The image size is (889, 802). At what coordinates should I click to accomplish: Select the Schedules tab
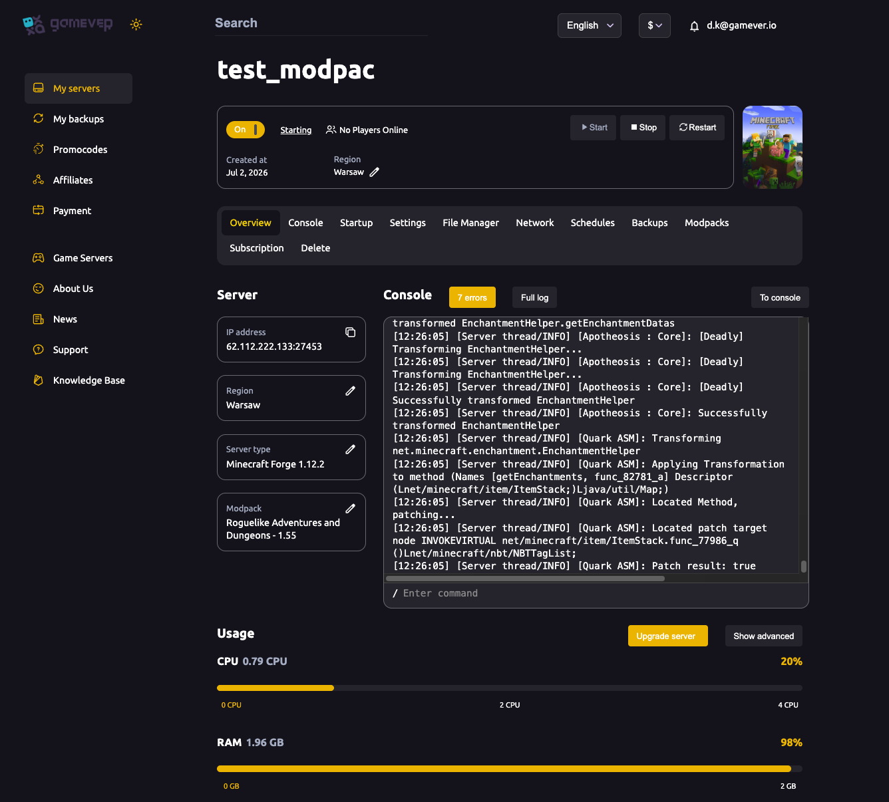tap(593, 223)
